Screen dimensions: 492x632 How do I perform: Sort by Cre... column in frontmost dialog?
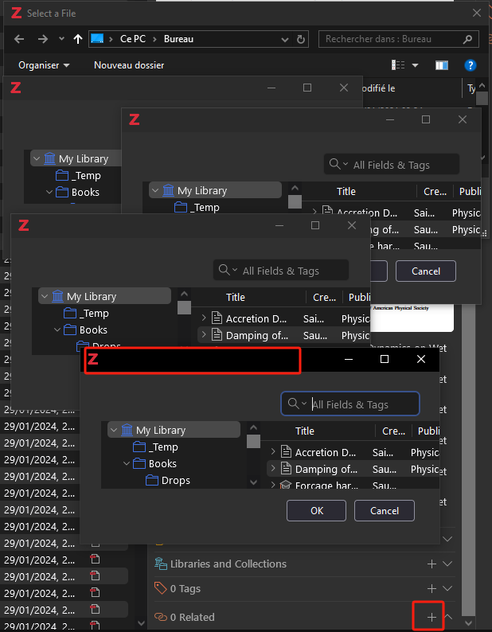pyautogui.click(x=393, y=431)
